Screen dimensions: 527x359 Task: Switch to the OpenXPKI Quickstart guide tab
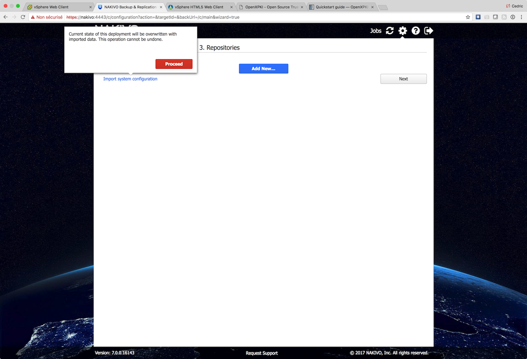click(341, 7)
